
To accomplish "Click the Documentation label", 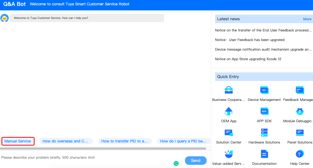I will click(x=264, y=163).
